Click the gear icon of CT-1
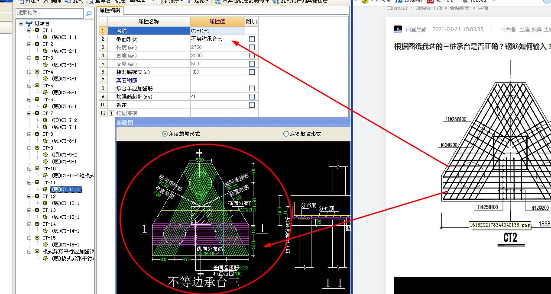 click(x=37, y=30)
